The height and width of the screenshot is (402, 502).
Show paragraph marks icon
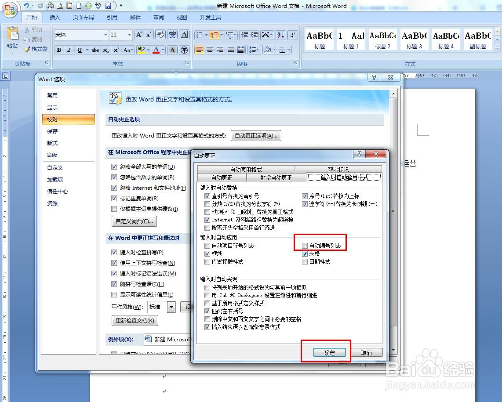(293, 35)
